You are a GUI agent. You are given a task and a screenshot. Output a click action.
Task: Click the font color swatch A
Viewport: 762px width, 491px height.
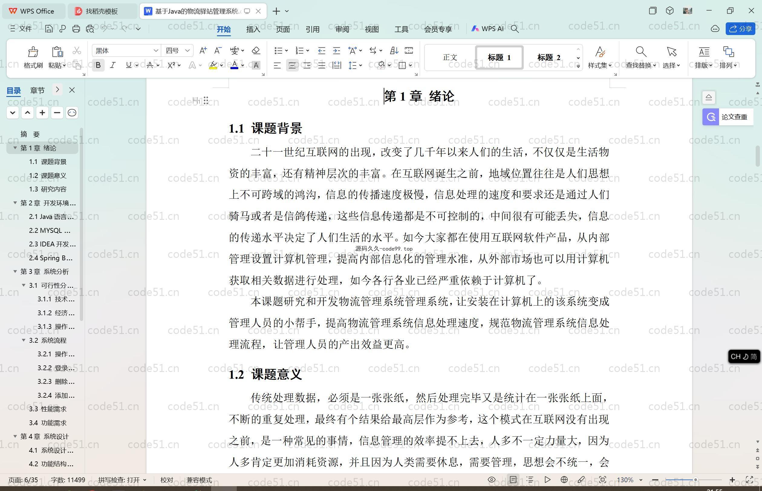pos(234,65)
